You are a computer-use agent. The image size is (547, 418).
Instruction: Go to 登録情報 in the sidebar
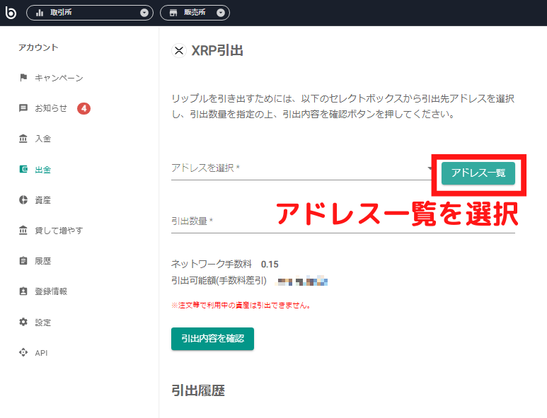point(51,291)
